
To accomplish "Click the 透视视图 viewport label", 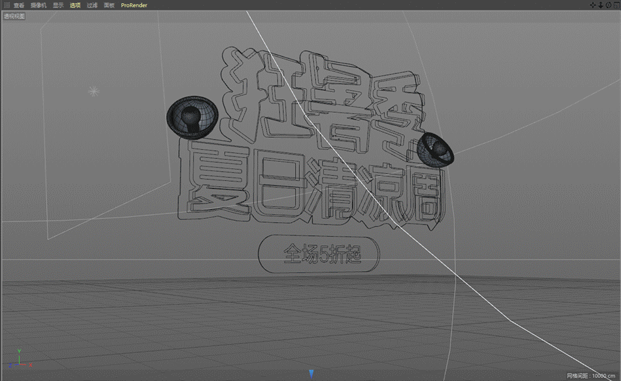I will click(x=14, y=16).
